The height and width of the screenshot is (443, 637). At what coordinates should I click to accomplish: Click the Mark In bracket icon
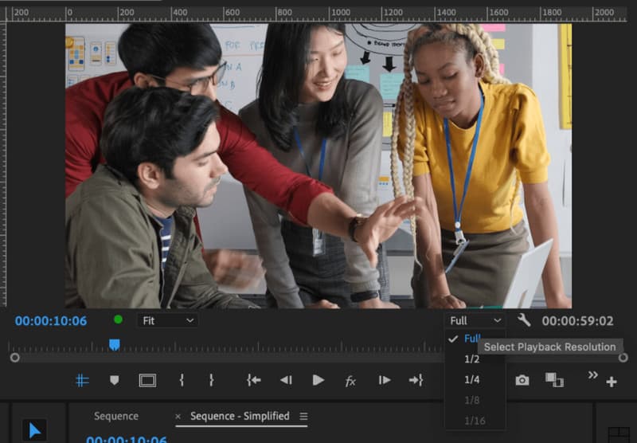[x=182, y=381]
